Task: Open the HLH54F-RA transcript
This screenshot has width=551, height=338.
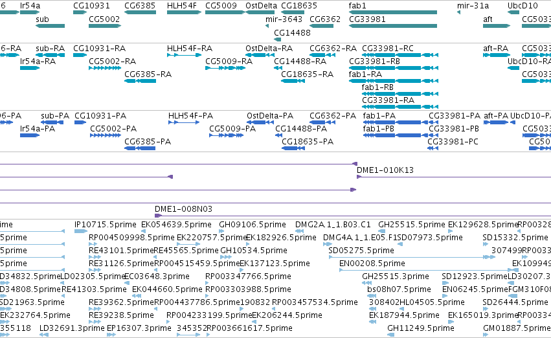Action: pyautogui.click(x=184, y=55)
